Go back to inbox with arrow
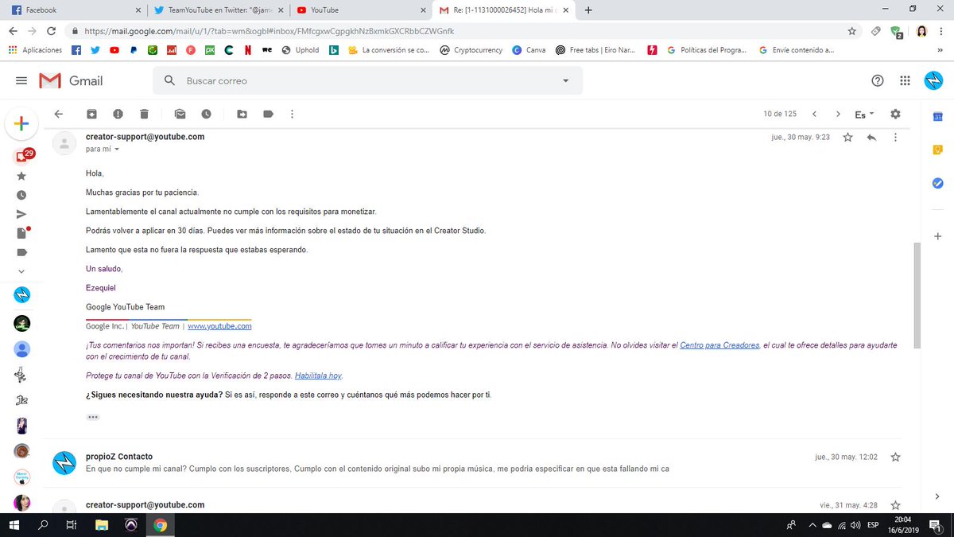This screenshot has width=954, height=537. click(x=58, y=114)
